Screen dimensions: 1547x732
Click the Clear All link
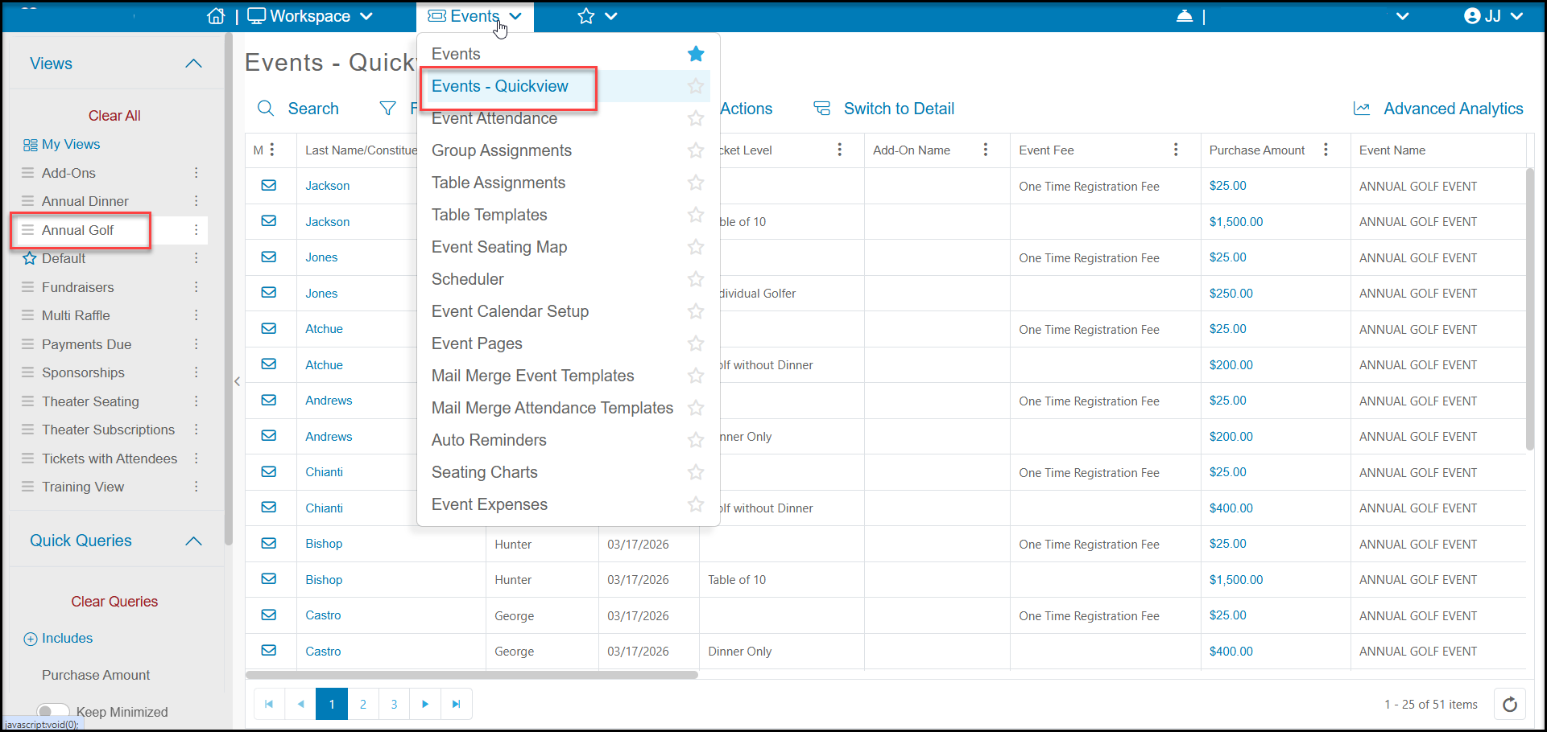pos(114,116)
